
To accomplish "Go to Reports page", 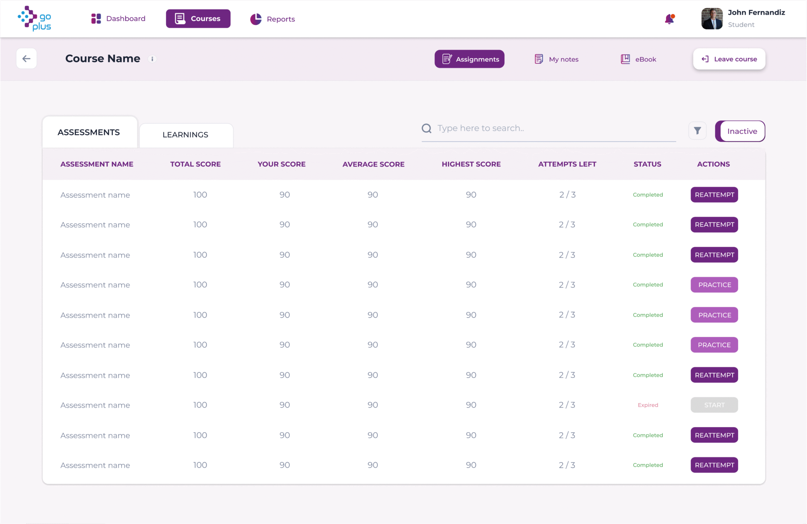I will point(273,19).
